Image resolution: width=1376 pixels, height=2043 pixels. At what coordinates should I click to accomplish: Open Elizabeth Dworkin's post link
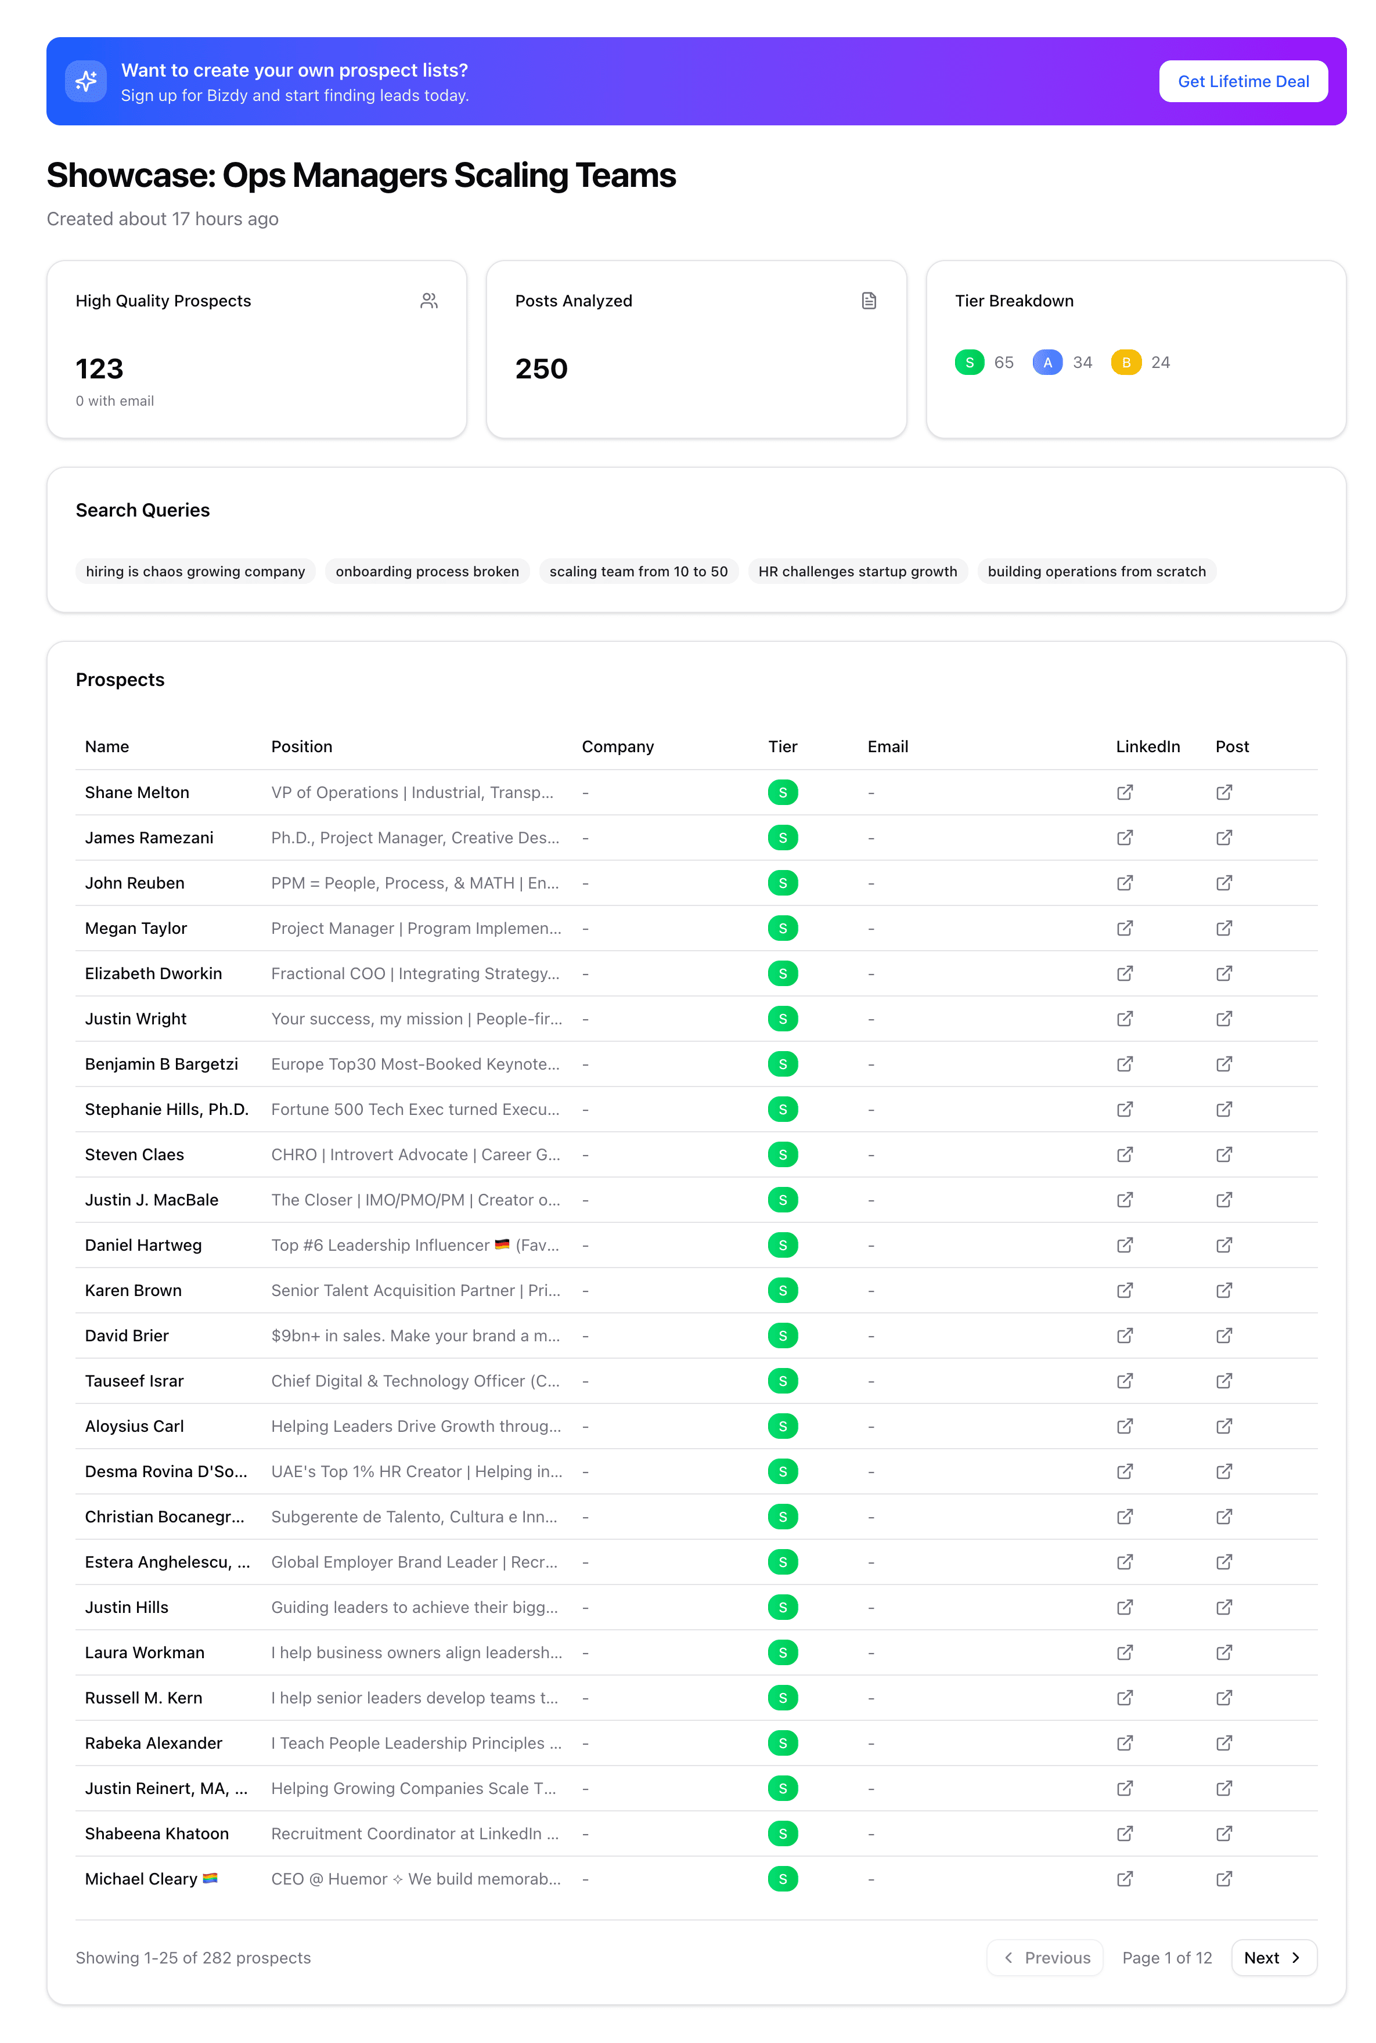click(x=1224, y=973)
